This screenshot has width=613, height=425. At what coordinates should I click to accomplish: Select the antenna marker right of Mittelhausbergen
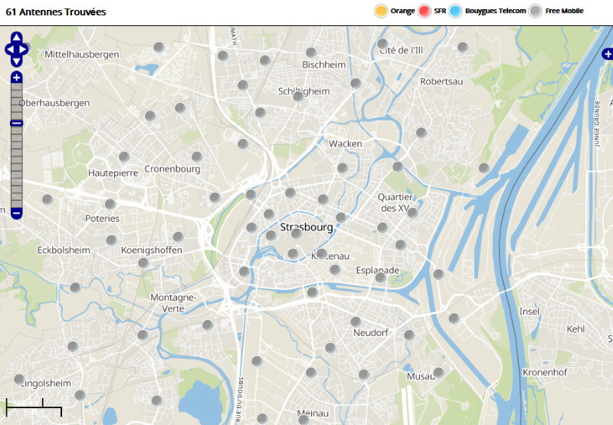click(x=159, y=47)
